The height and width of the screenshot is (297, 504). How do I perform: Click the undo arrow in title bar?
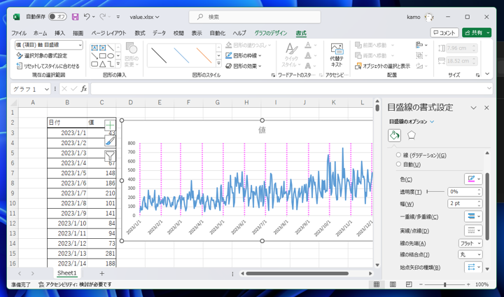click(87, 17)
